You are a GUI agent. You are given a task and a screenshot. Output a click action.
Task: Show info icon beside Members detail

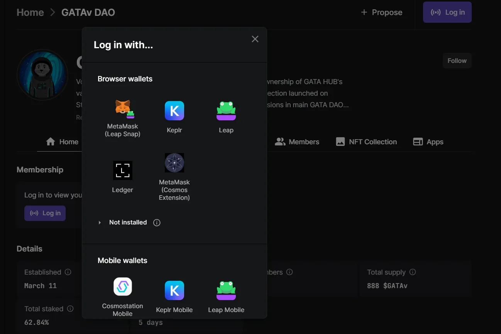[x=289, y=272]
